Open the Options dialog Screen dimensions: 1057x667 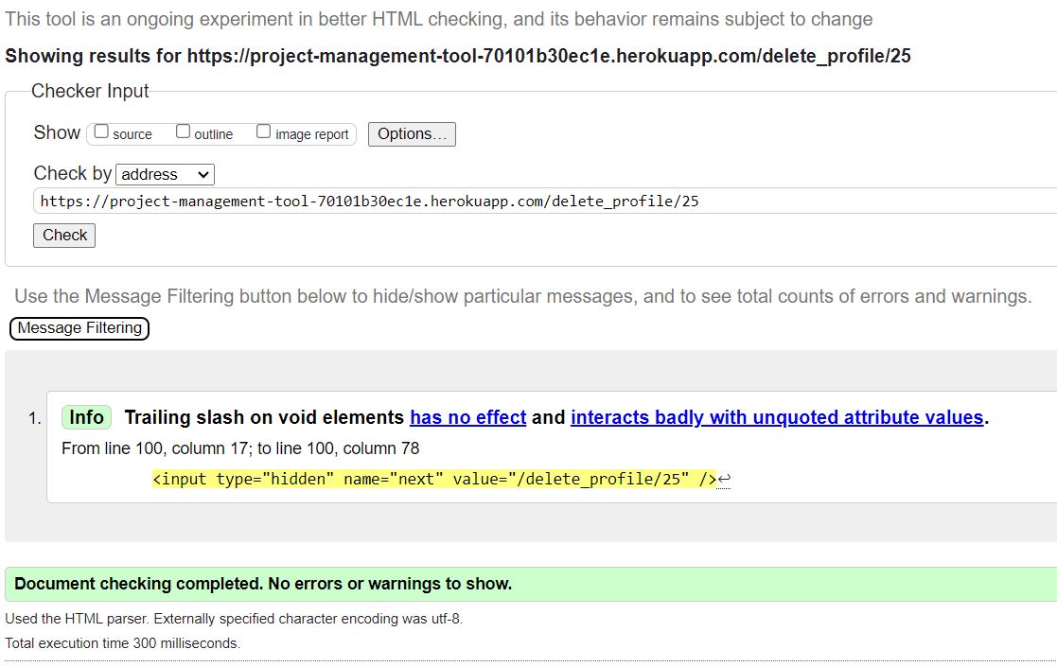[411, 133]
